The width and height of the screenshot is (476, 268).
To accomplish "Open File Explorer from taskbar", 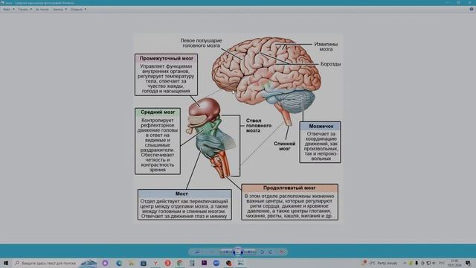I will [131, 263].
